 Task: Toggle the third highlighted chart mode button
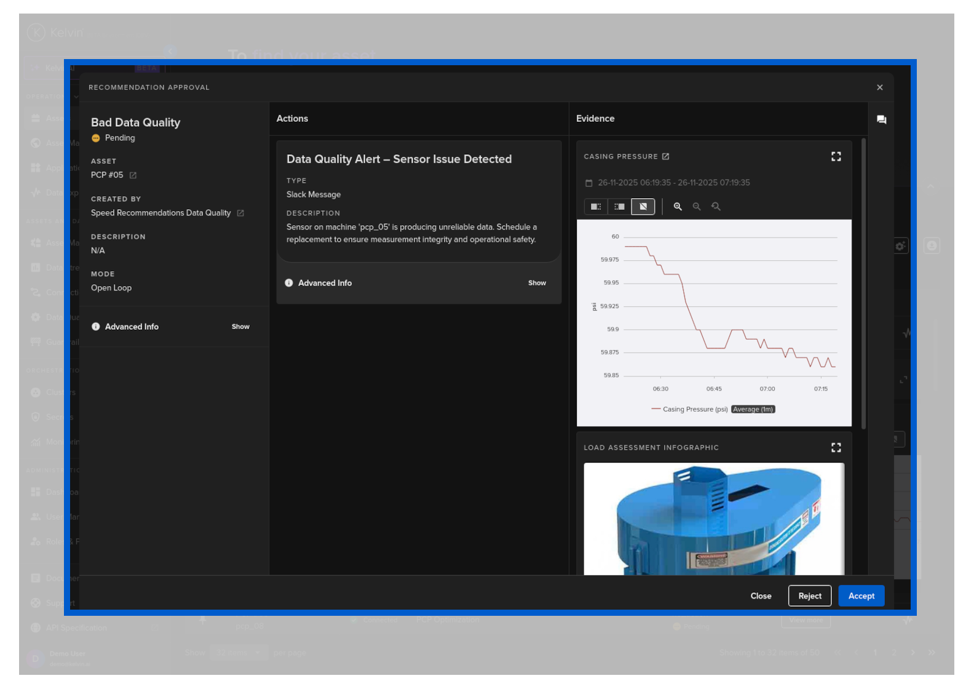coord(643,207)
